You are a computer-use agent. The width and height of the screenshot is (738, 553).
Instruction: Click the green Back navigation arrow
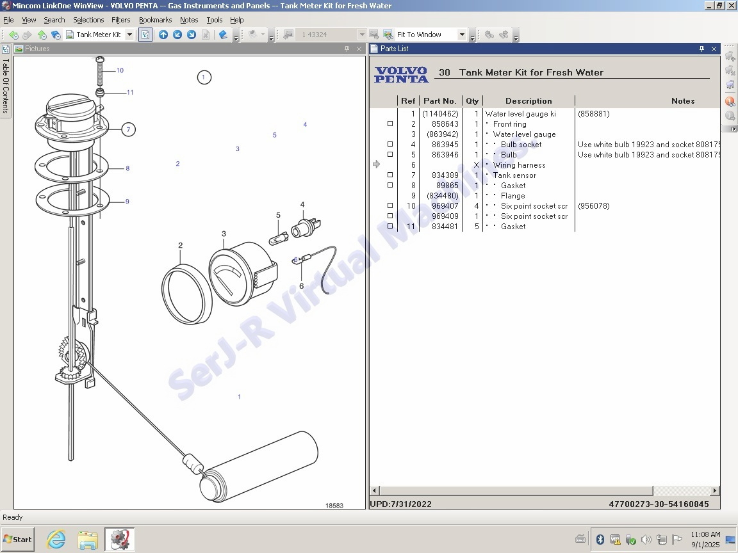(13, 35)
